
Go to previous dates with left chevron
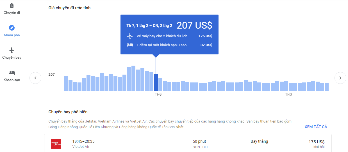coord(35,78)
